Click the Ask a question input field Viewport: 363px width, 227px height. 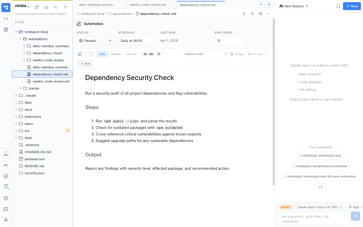(x=313, y=219)
